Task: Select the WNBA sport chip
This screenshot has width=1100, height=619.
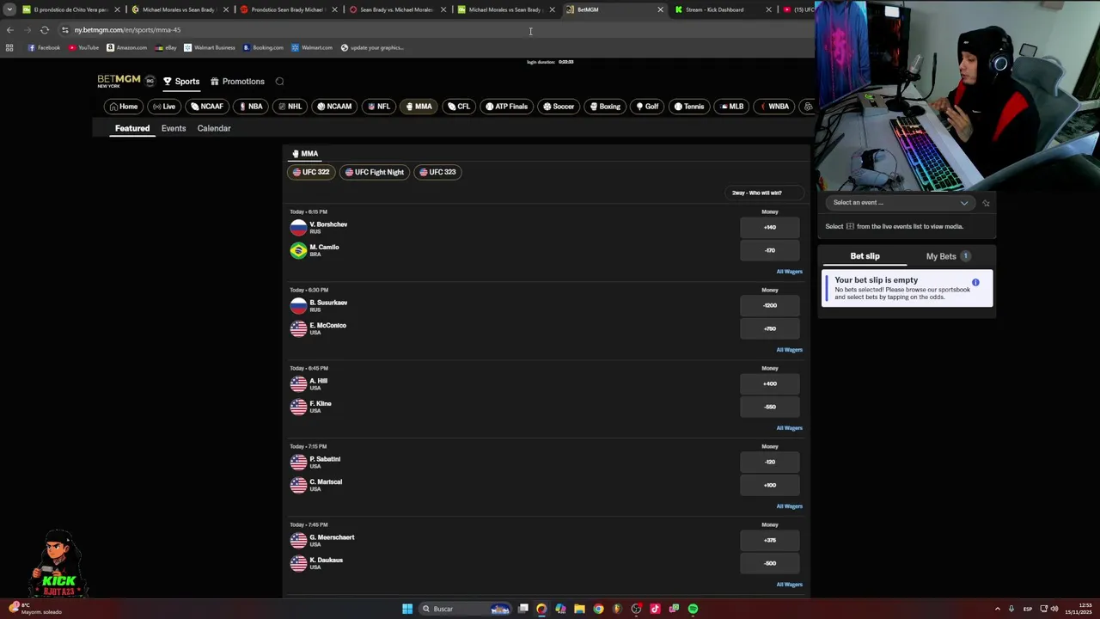Action: point(773,107)
